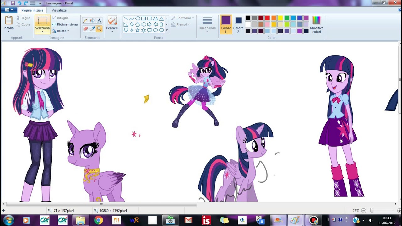Viewport: 402px width, 226px height.
Task: Click the Pennelli brushes icon
Action: pos(112,21)
